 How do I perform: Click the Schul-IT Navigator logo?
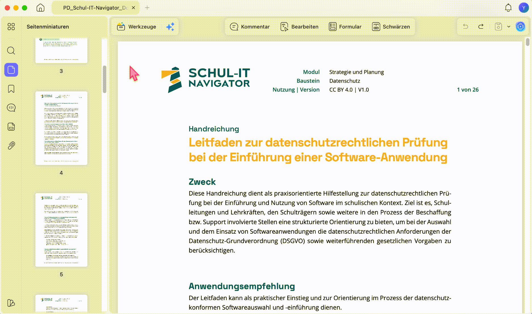(206, 80)
